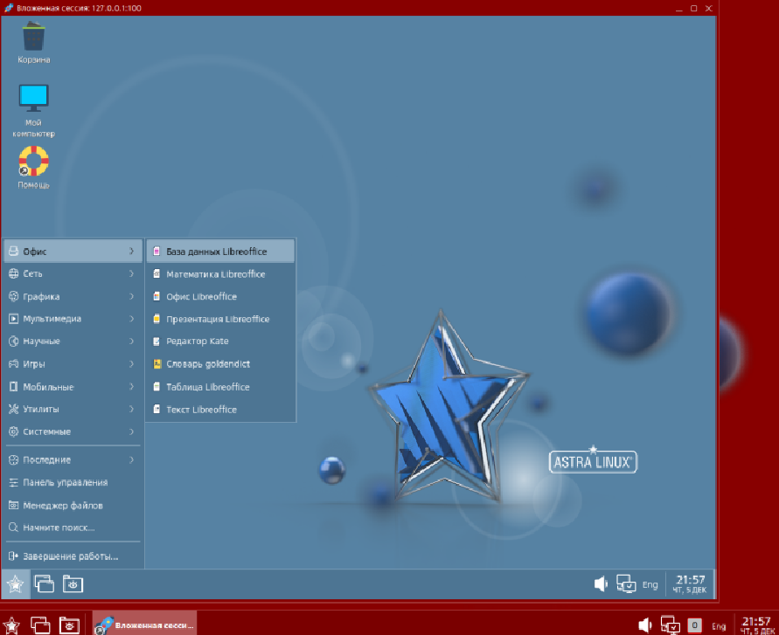
Task: Close the Вложенная сессия window
Action: click(709, 9)
